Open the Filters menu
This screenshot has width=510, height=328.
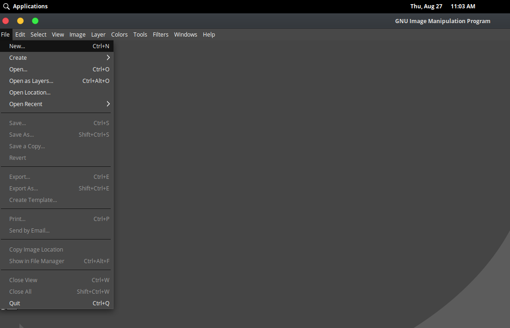(x=161, y=34)
